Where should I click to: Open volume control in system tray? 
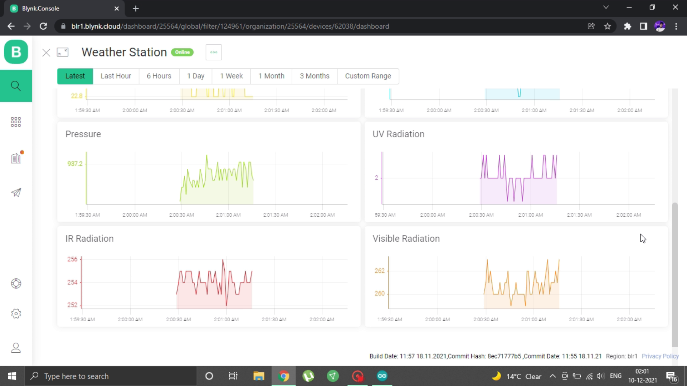[x=601, y=376]
